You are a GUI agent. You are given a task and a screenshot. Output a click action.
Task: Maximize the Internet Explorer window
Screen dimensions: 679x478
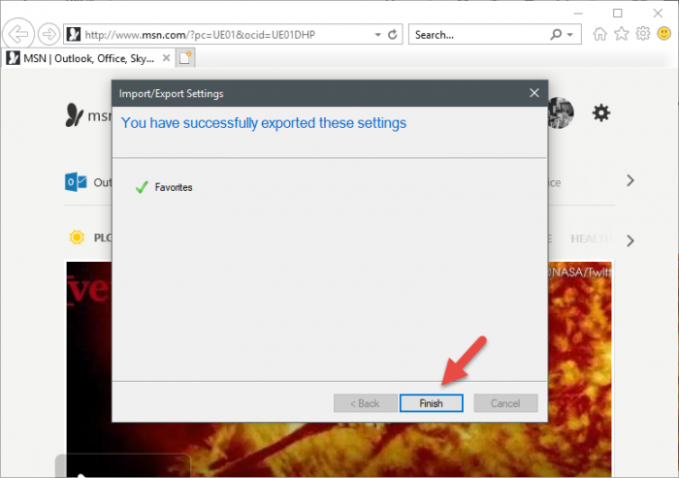(618, 13)
